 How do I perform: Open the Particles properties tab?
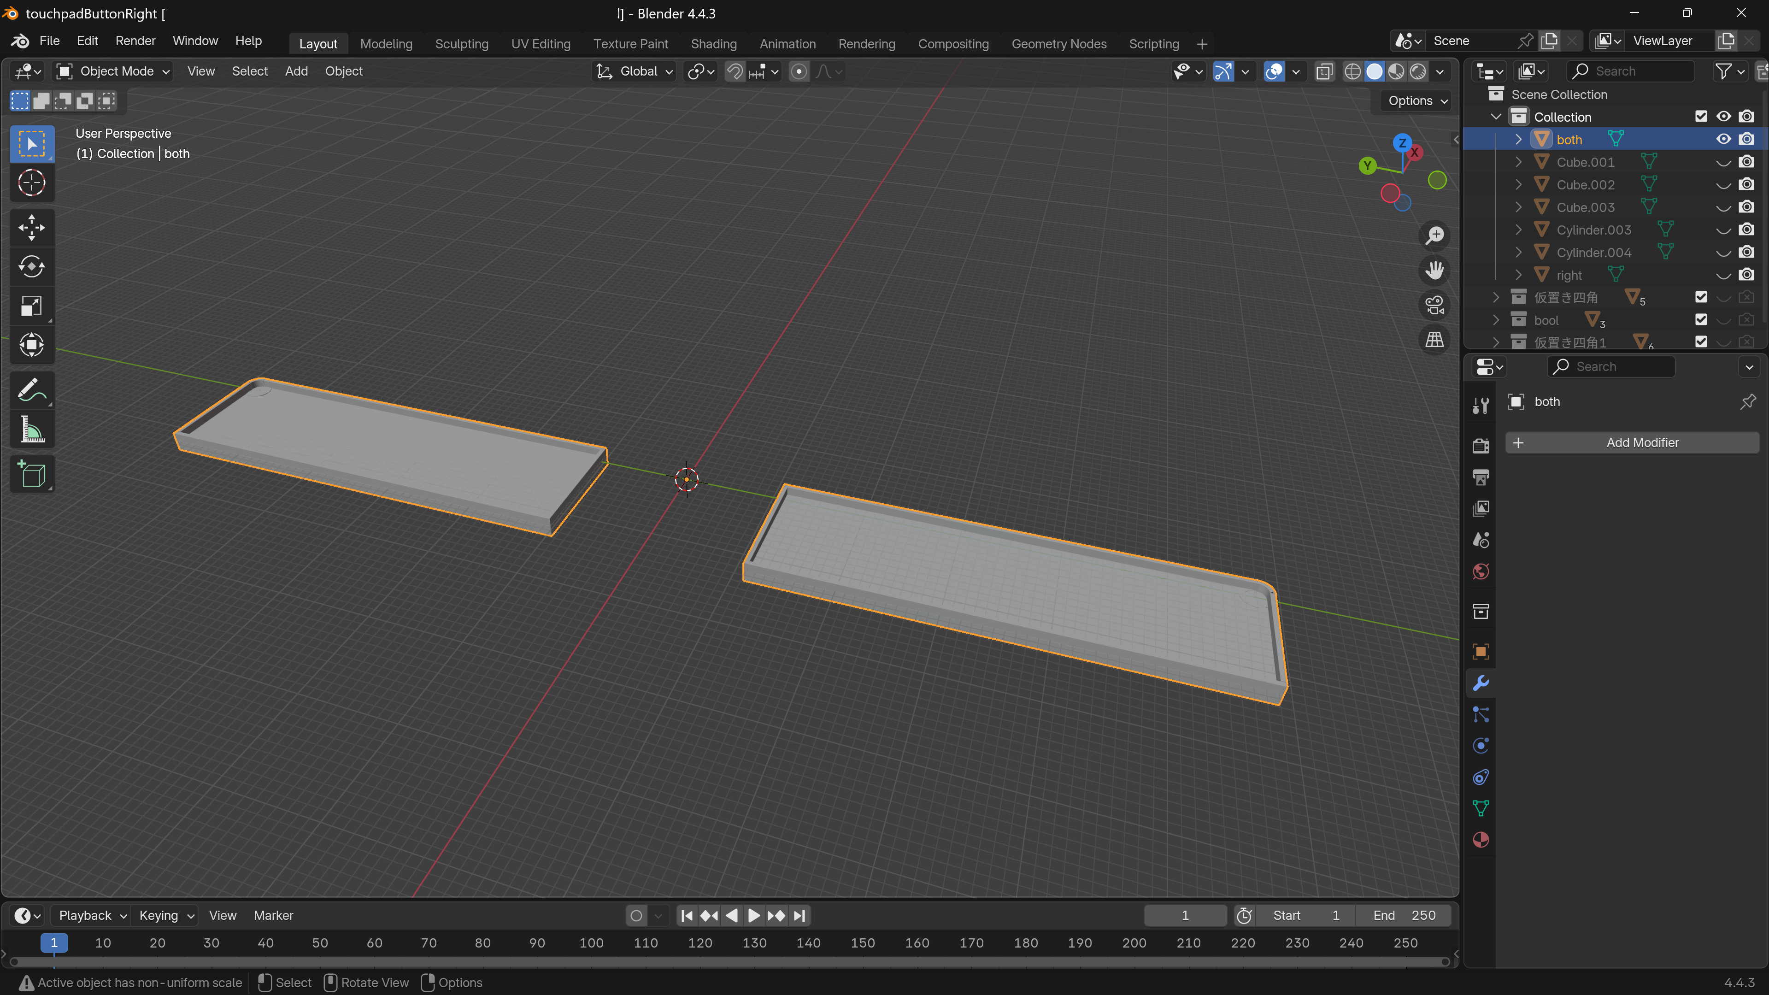(1481, 715)
